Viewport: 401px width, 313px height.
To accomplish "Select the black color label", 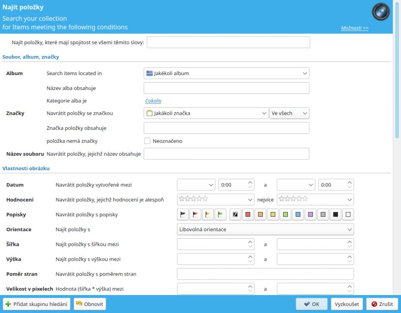I will 335,215.
